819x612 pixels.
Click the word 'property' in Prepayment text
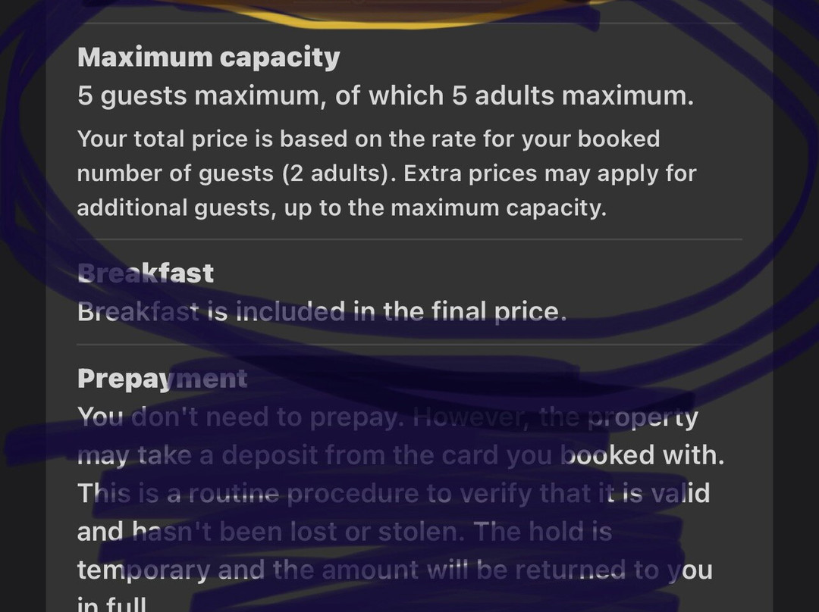[643, 417]
